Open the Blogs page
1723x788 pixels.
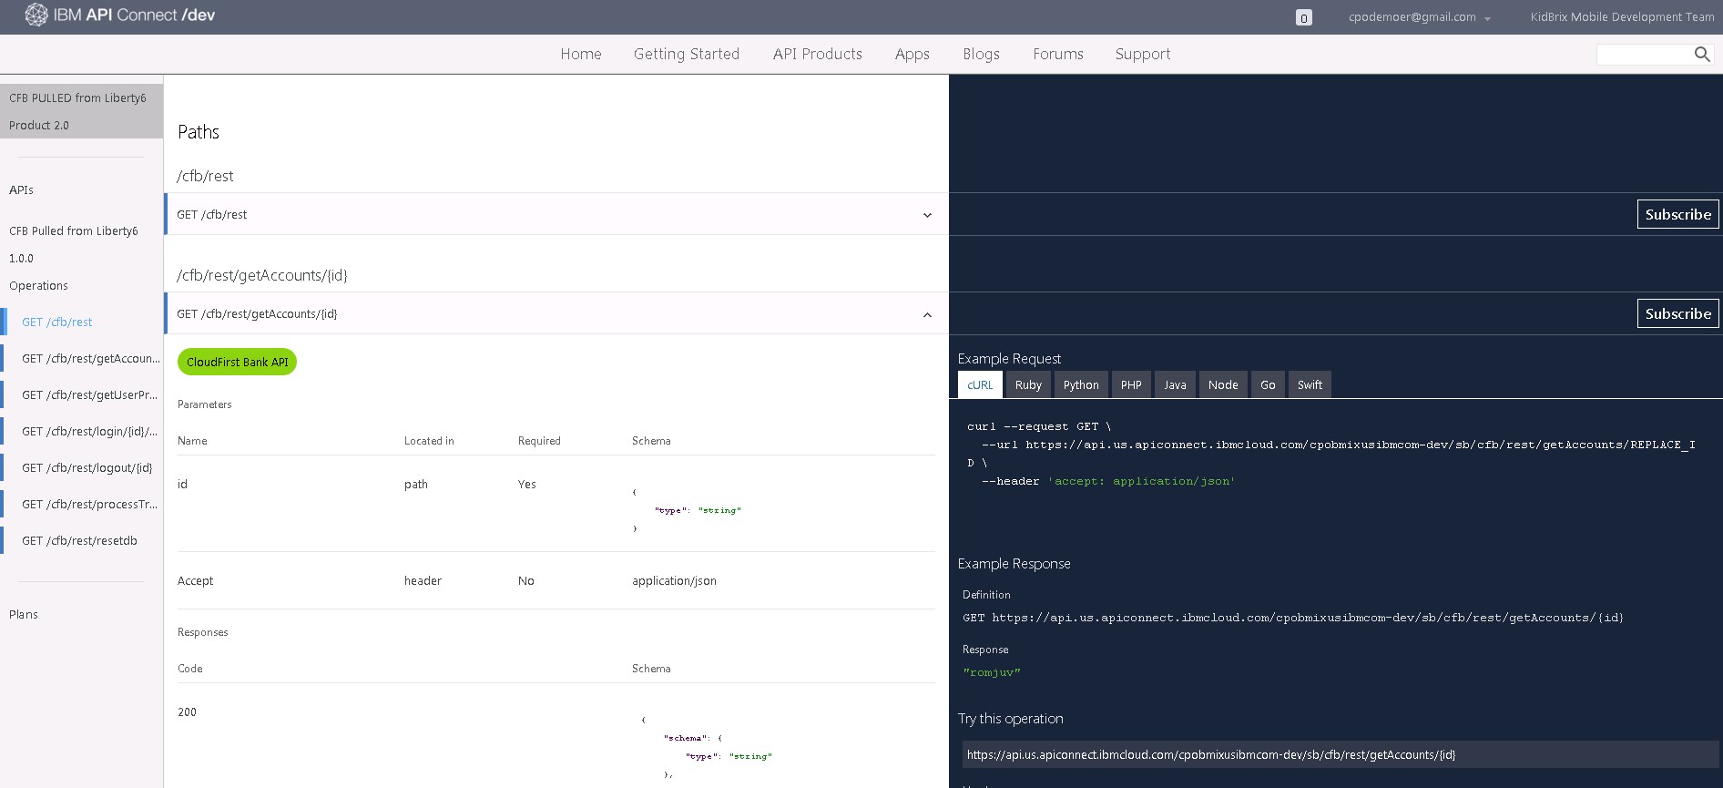981,55
